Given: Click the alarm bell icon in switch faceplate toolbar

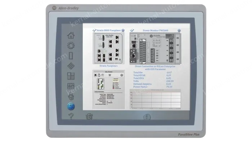Looking at the screenshot, I should pos(110,75).
